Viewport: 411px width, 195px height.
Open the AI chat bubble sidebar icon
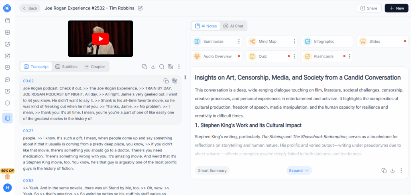pyautogui.click(x=7, y=80)
